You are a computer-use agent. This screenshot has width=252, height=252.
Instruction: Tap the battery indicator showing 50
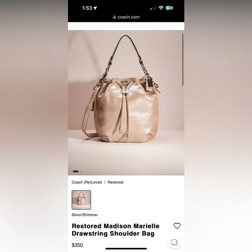pos(169,8)
